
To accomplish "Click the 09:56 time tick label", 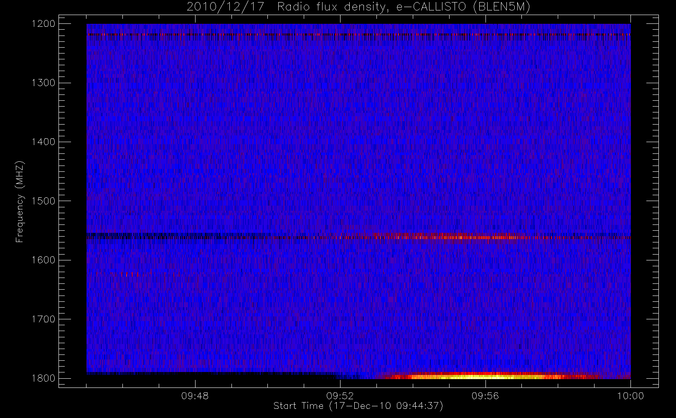I will pyautogui.click(x=485, y=396).
